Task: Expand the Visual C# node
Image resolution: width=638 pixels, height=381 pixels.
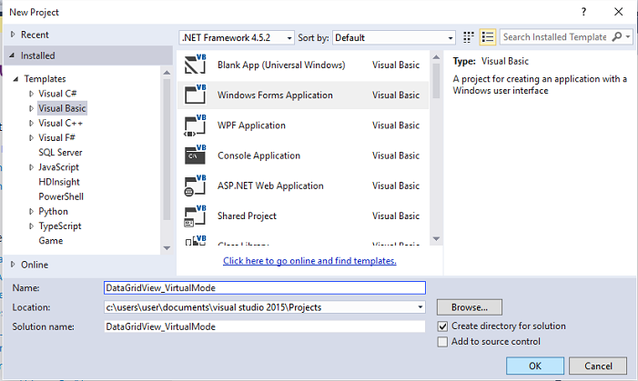Action: click(x=31, y=94)
